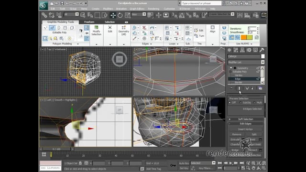Viewport: 306px width, 172px height.
Task: Click the Configure Modifier Sets icon
Action: pos(260,88)
